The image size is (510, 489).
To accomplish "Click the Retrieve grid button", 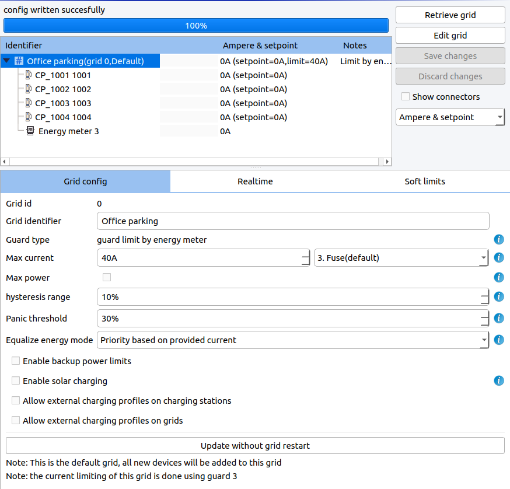I will [450, 15].
